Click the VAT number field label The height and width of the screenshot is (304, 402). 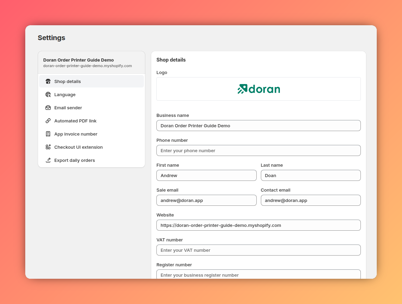170,240
